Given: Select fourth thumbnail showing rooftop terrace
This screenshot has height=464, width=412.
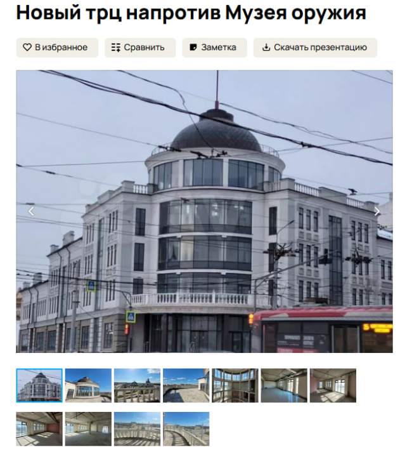Looking at the screenshot, I should 186,385.
